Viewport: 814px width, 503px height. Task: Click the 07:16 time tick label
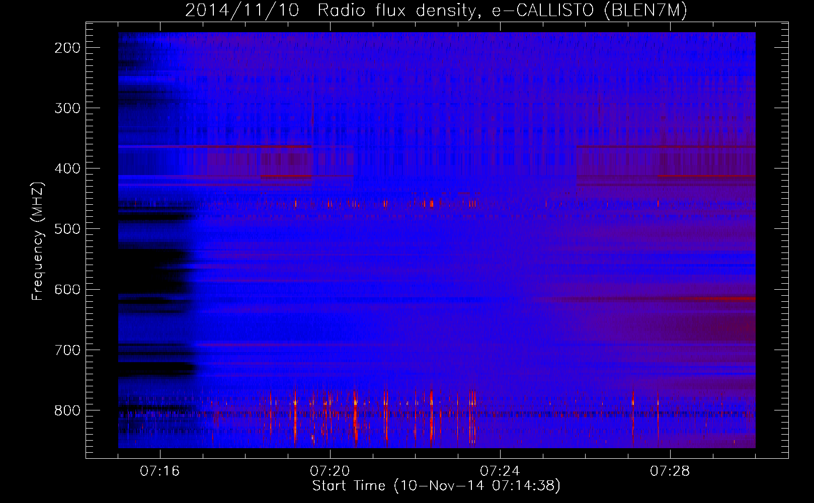pos(160,471)
